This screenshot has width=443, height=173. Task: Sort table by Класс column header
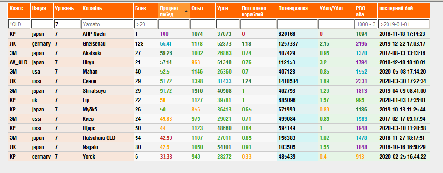tap(19, 11)
